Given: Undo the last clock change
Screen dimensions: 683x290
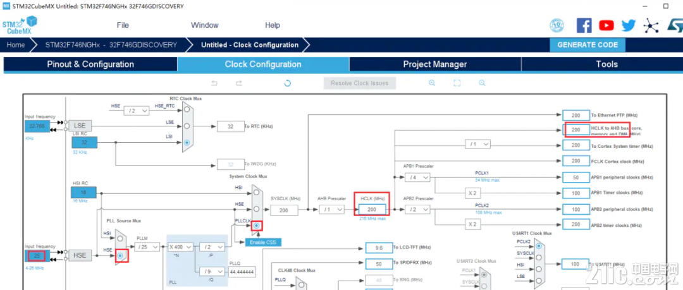Looking at the screenshot, I should coord(214,83).
